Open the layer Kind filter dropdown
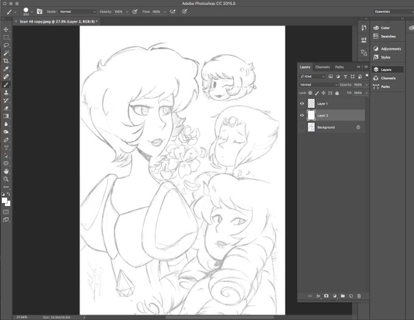The width and height of the screenshot is (414, 320). [x=312, y=77]
